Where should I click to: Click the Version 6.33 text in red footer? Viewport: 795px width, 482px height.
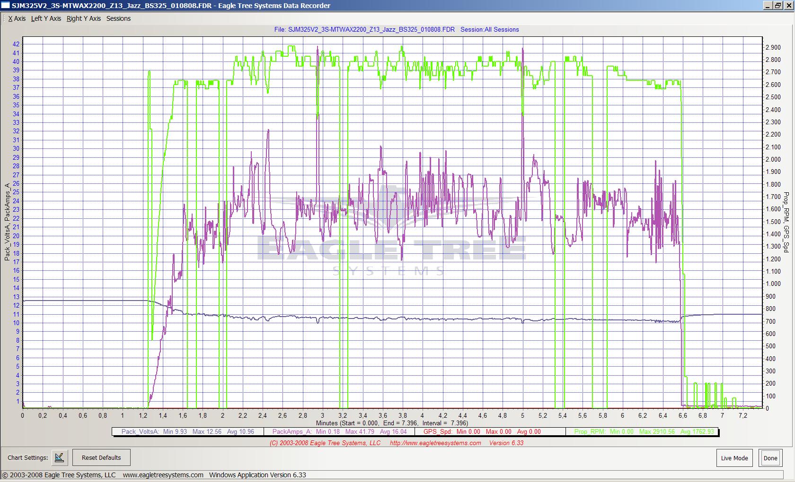(x=506, y=443)
